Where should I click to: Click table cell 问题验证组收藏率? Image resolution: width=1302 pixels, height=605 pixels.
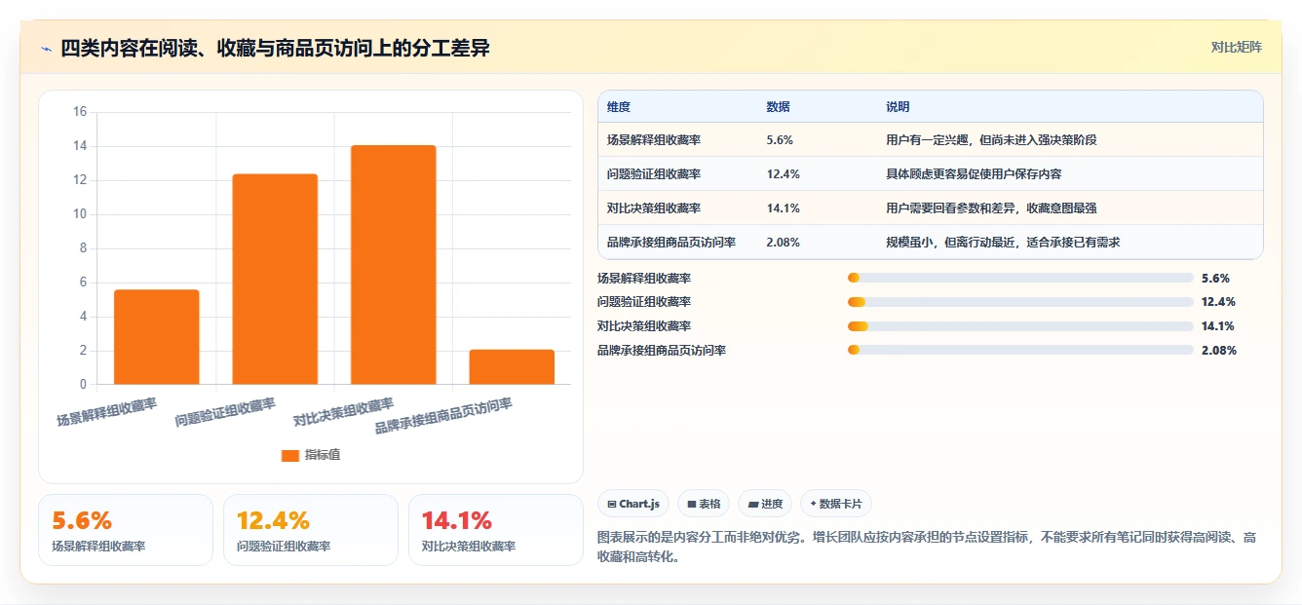point(654,174)
